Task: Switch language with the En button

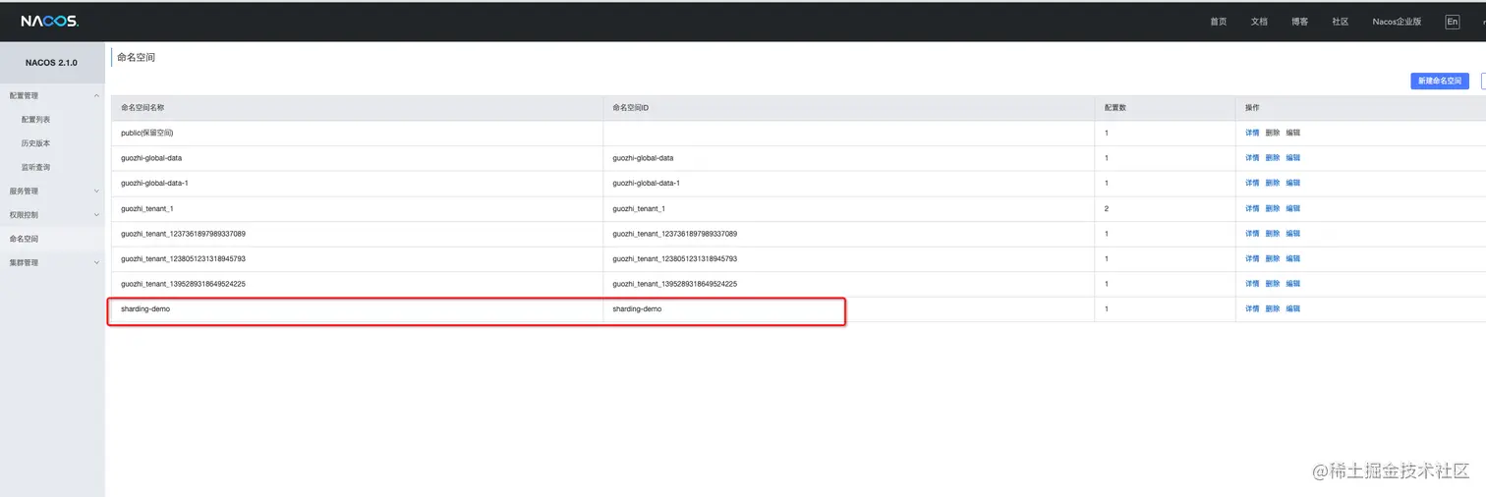Action: pyautogui.click(x=1452, y=22)
